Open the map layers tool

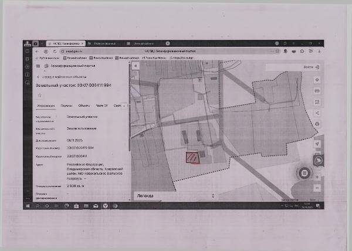317,80
